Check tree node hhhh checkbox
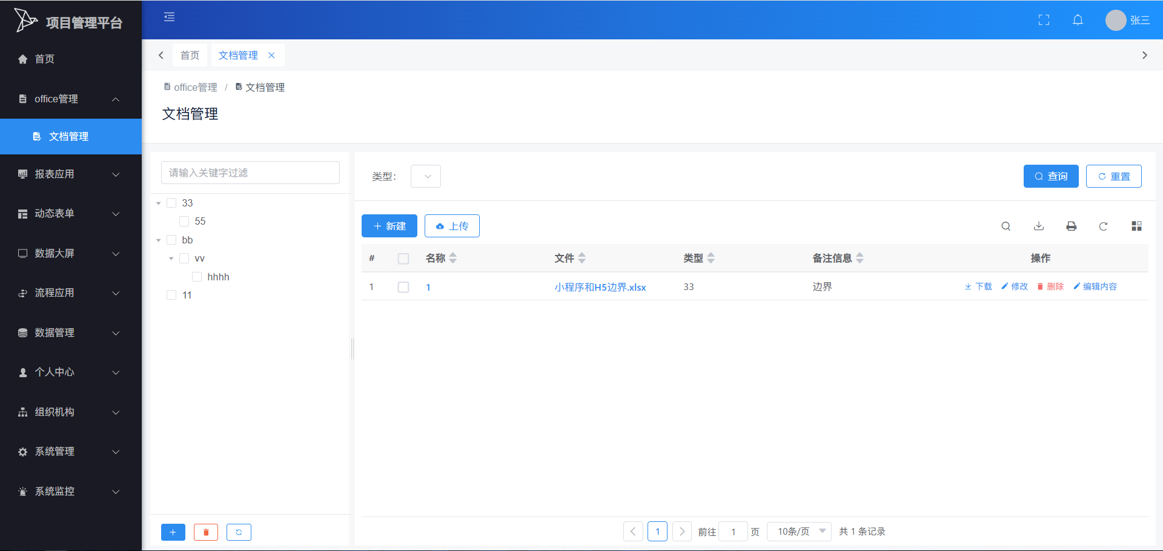The width and height of the screenshot is (1163, 551). click(197, 277)
